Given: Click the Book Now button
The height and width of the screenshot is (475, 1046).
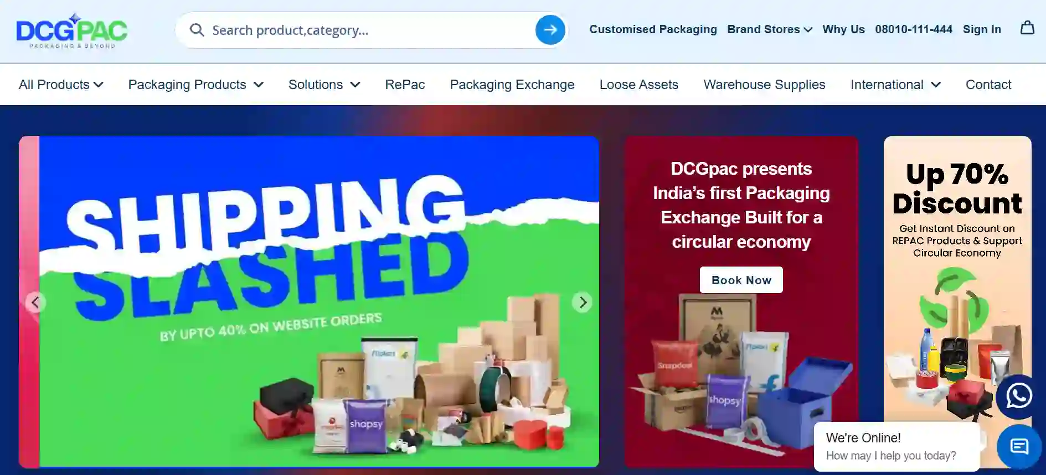Looking at the screenshot, I should coord(741,280).
